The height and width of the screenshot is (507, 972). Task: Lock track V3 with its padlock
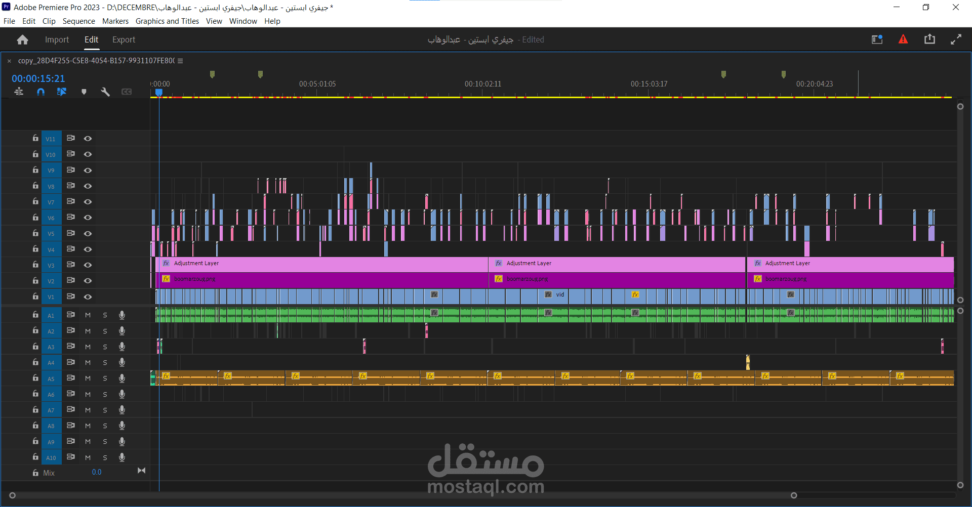35,265
